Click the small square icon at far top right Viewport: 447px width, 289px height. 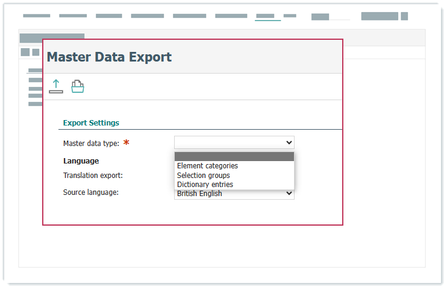pos(404,16)
